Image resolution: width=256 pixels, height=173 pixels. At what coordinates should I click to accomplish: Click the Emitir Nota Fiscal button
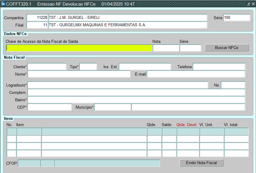201,163
